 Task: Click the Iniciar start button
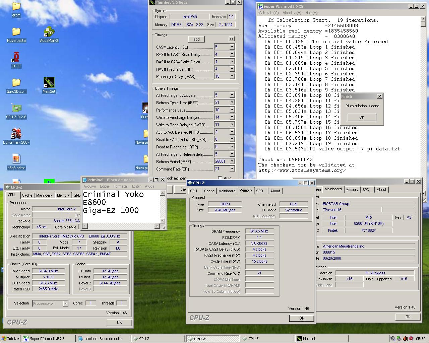(x=11, y=339)
